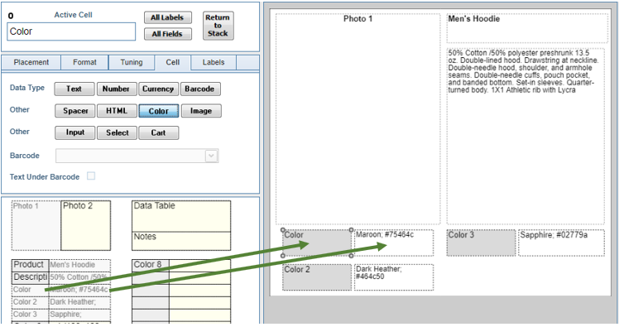This screenshot has width=619, height=327.
Task: Switch to the Placement tab
Action: [31, 62]
